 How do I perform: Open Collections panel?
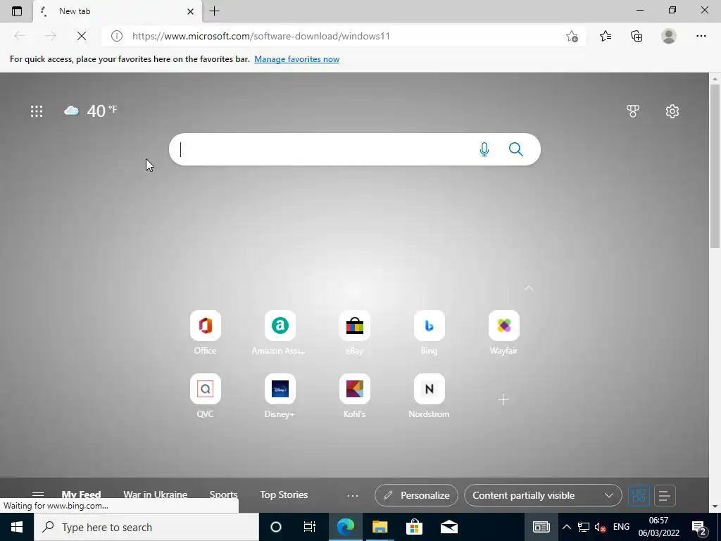click(637, 36)
